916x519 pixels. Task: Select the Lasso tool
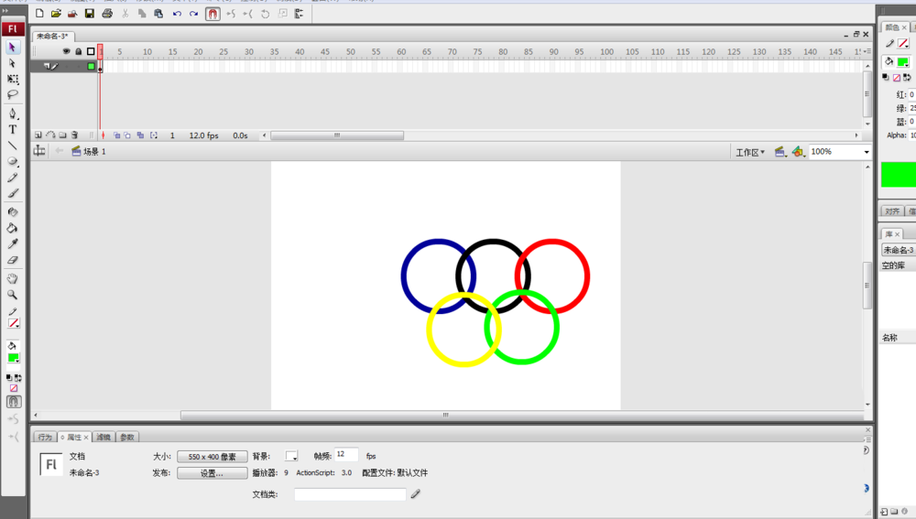pyautogui.click(x=12, y=94)
